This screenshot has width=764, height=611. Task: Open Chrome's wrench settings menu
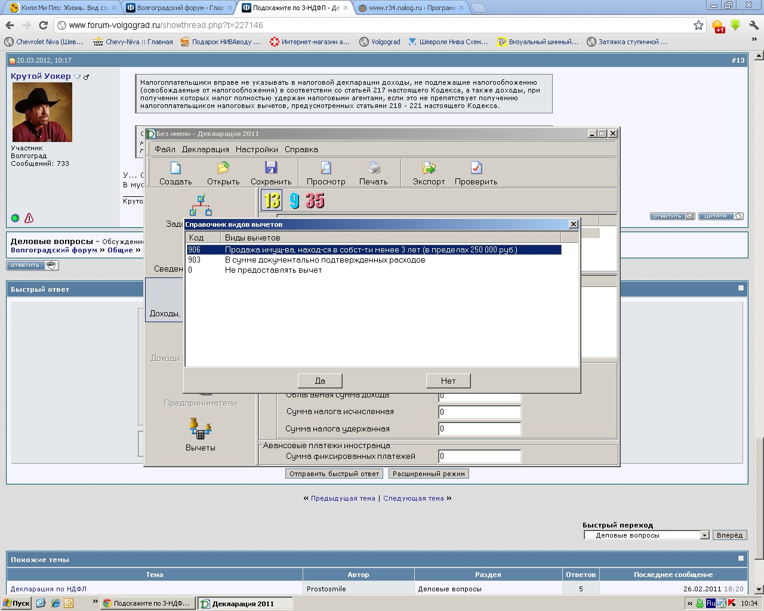754,25
